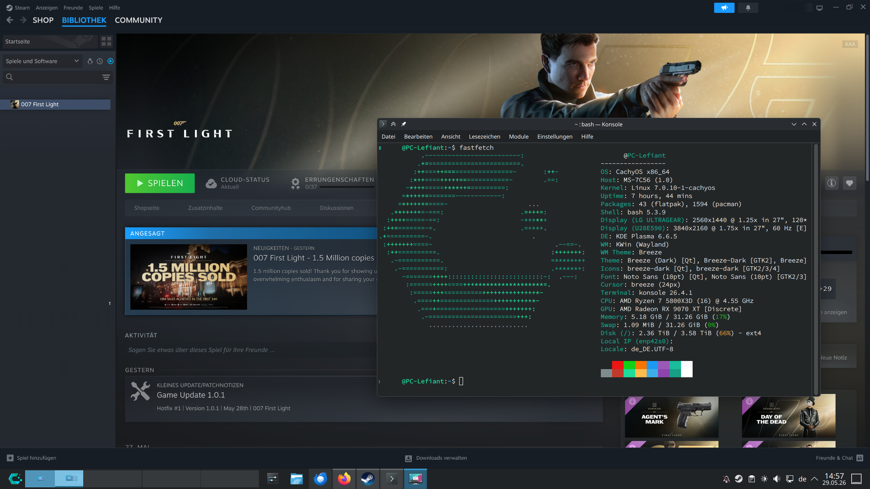The height and width of the screenshot is (489, 870).
Task: Open the 1.5 Million copies news headline
Action: (x=314, y=258)
